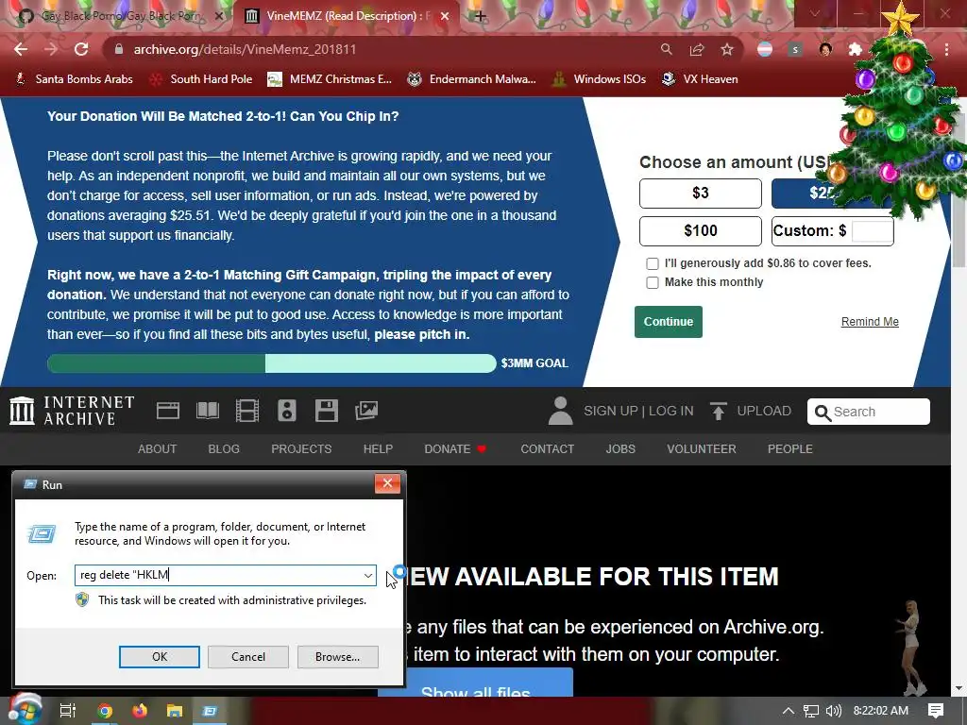Expand the Run dialog Open history dropdown
The width and height of the screenshot is (967, 725).
(368, 575)
